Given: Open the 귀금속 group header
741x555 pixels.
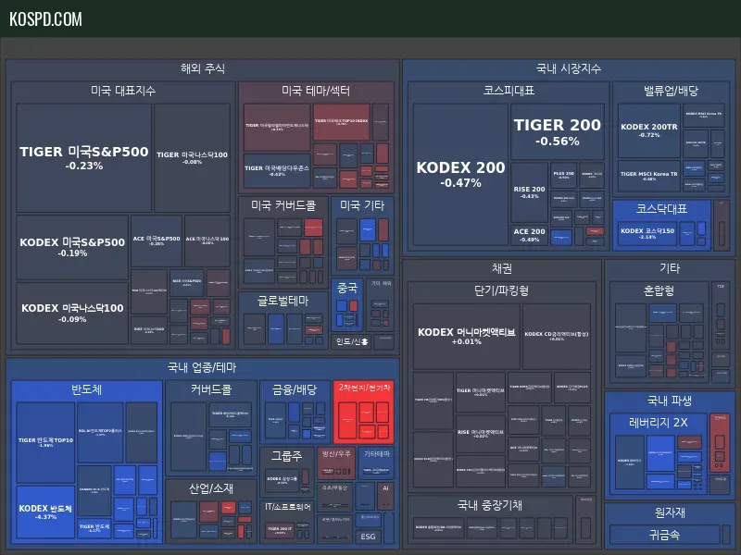Looking at the screenshot, I should [664, 535].
